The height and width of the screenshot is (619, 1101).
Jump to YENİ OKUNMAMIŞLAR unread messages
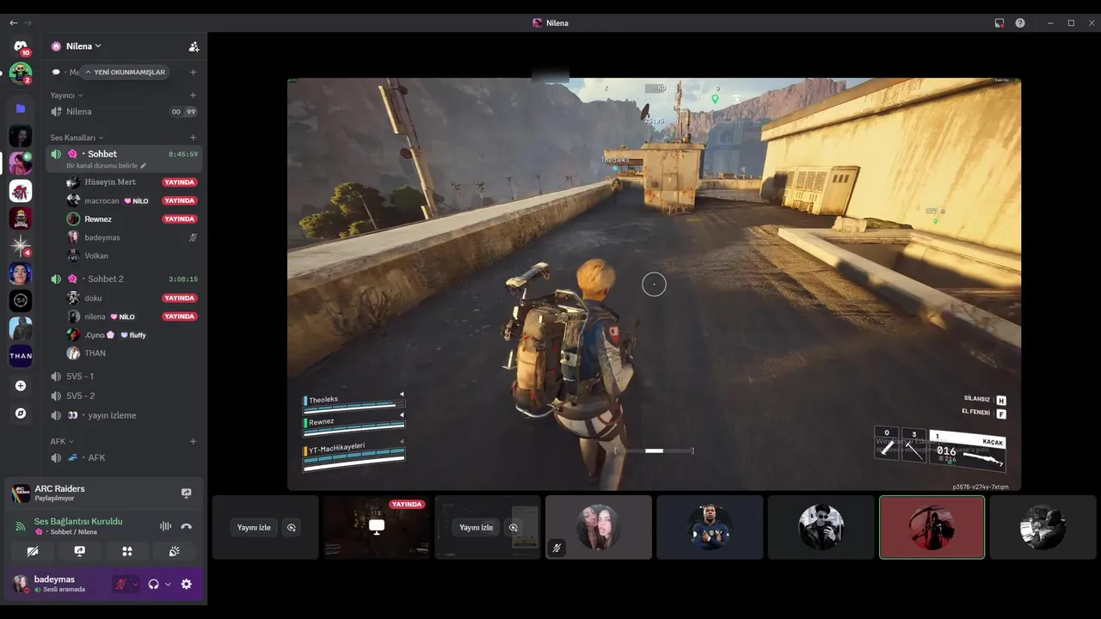[x=125, y=72]
